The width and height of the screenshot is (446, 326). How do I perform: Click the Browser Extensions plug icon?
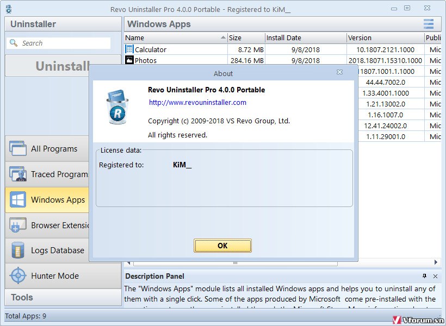point(18,225)
